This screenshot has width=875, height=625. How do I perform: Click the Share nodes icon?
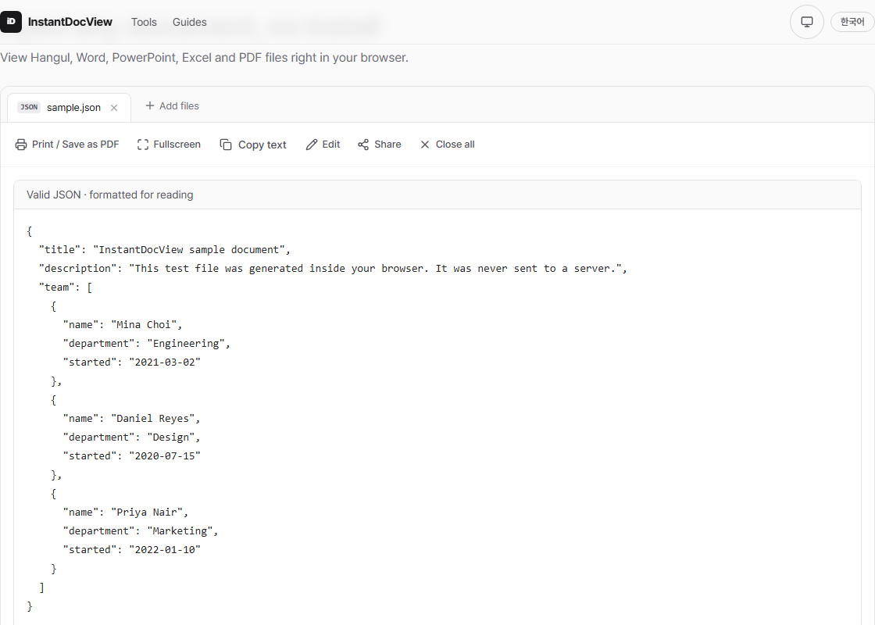[x=363, y=145]
